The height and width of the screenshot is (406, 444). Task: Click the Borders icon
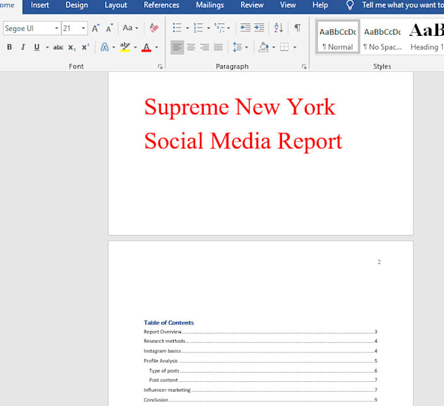(x=284, y=47)
